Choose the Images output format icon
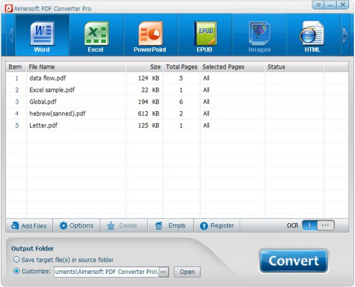 pos(260,34)
